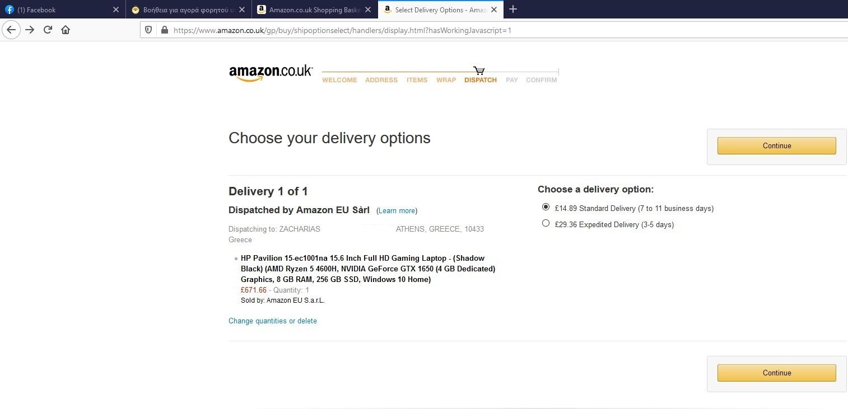Screen dimensions: 848x409
Task: Click the browser Forward arrow
Action: point(30,30)
